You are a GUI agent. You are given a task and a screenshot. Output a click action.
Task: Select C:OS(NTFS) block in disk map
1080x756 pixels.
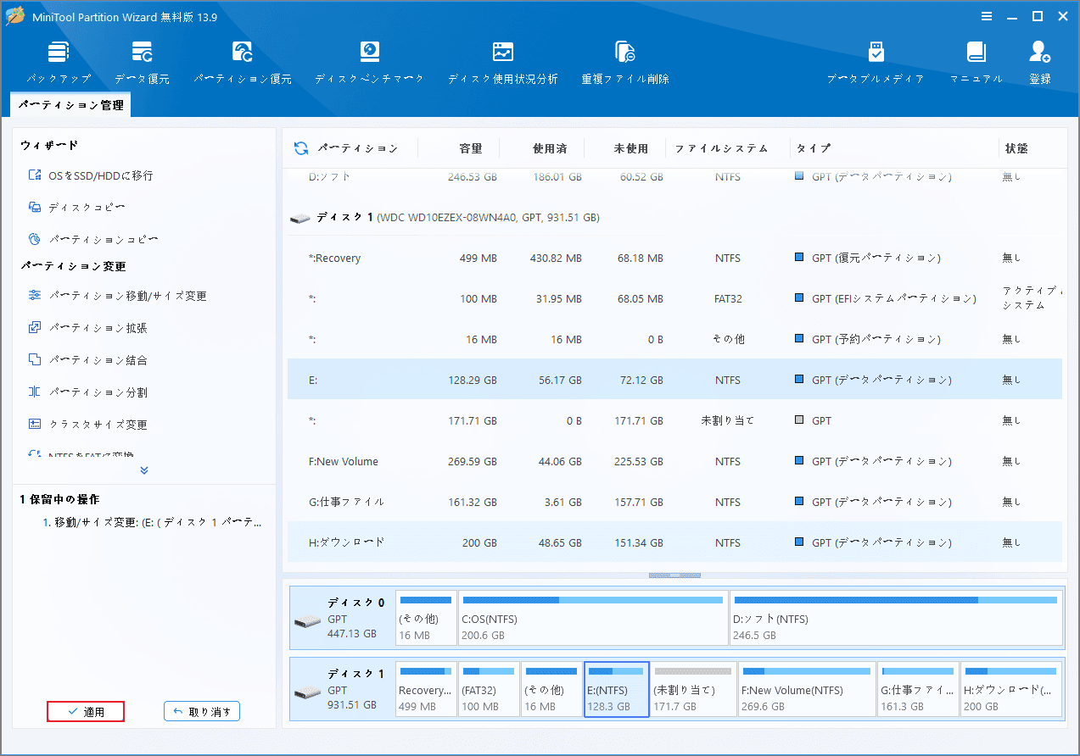[592, 618]
